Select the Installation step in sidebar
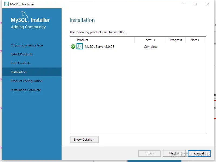216x162 pixels. pyautogui.click(x=32, y=72)
